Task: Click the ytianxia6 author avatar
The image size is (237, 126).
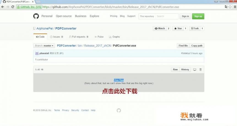Action: [37, 53]
